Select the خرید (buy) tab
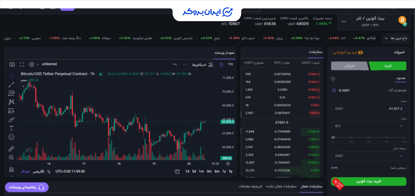The image size is (415, 196). pos(387,66)
